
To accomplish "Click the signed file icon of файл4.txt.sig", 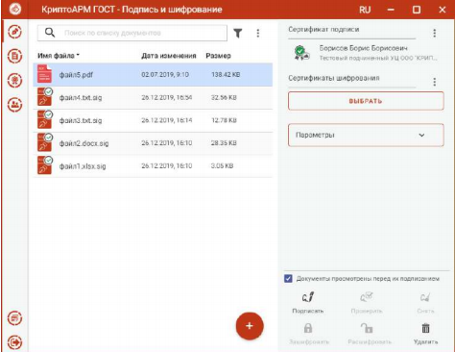I will click(45, 96).
